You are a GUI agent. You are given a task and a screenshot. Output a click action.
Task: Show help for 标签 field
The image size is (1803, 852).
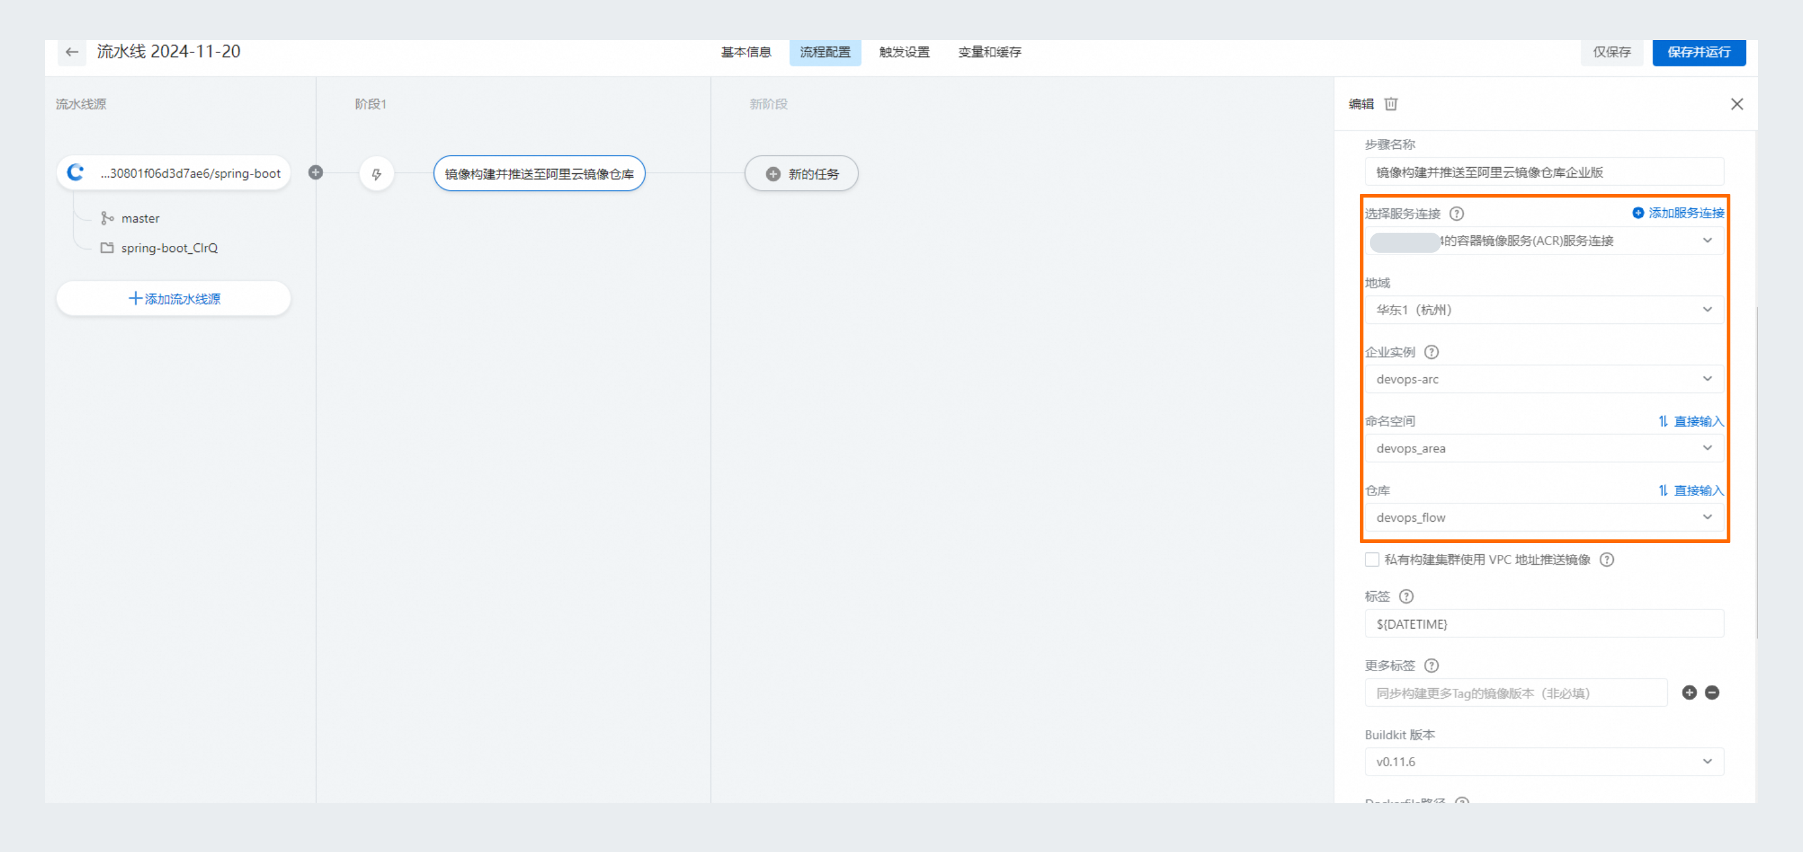tap(1406, 596)
